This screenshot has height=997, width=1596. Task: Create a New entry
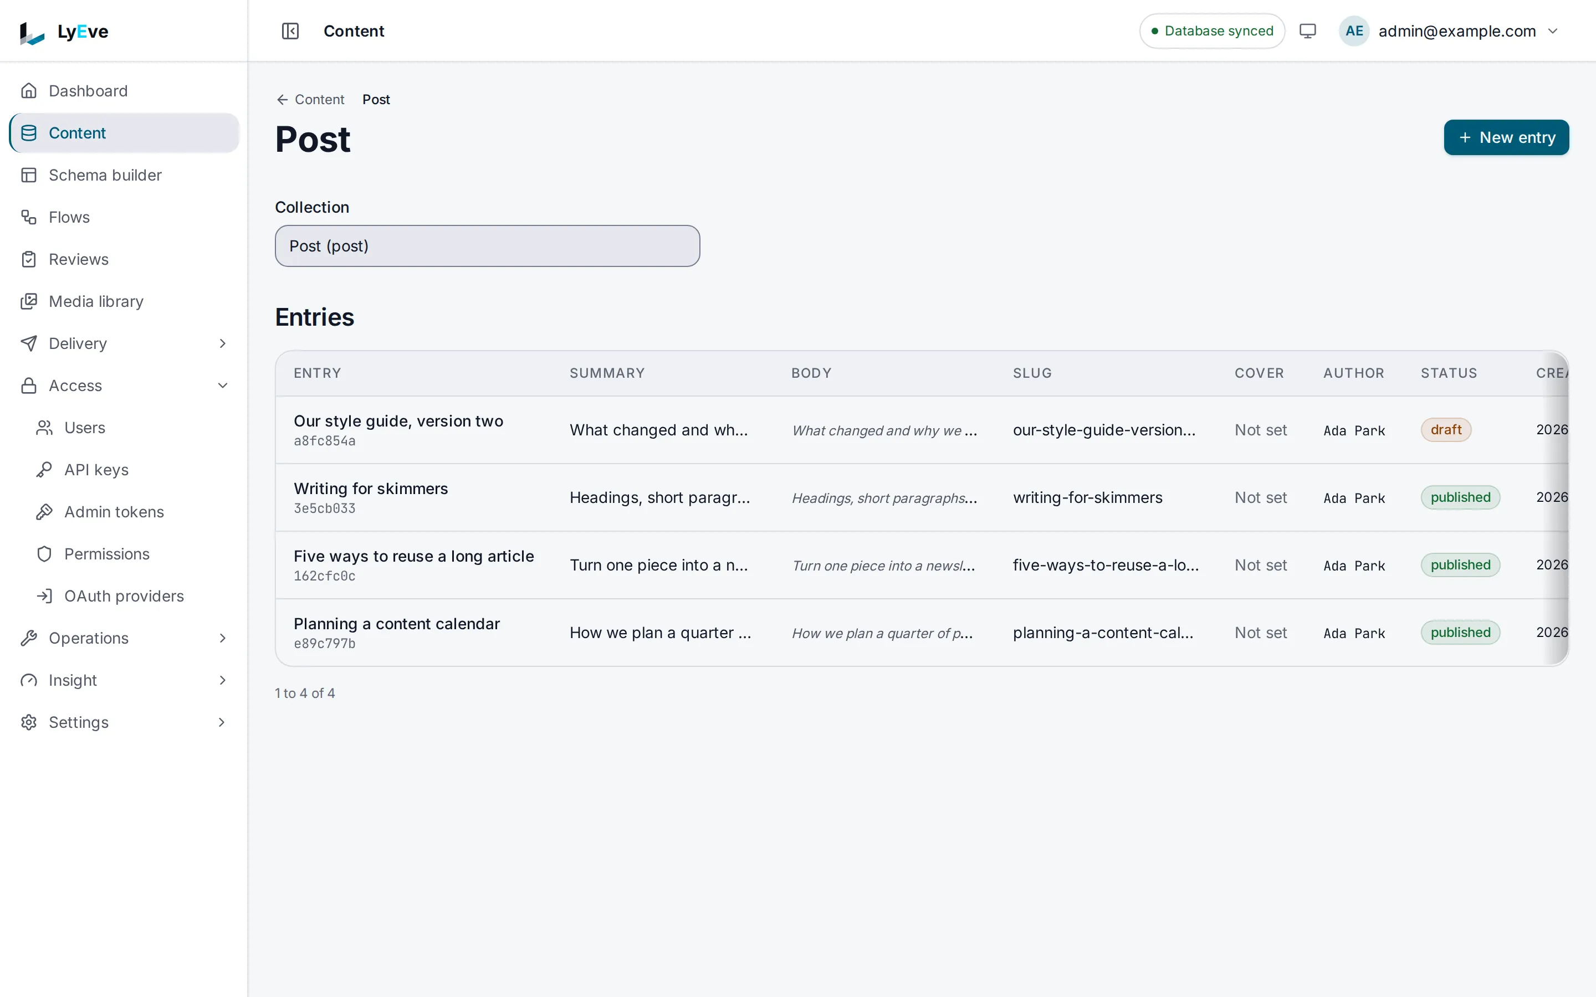[x=1506, y=137]
